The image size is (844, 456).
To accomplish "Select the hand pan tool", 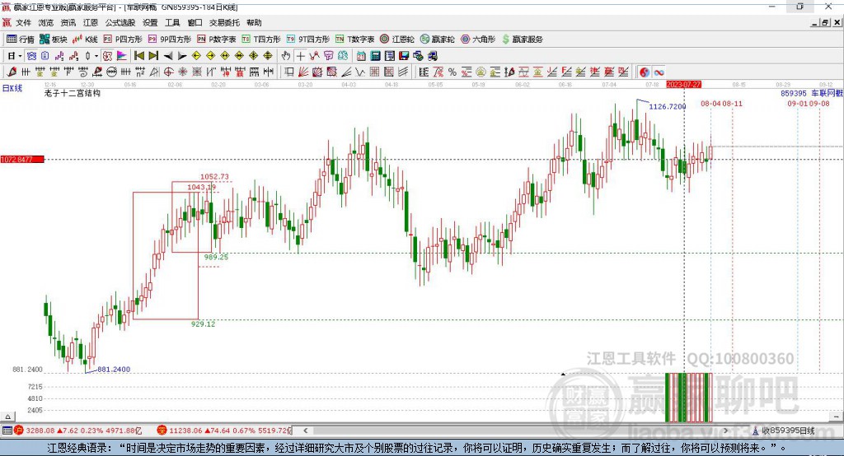I will click(x=286, y=56).
